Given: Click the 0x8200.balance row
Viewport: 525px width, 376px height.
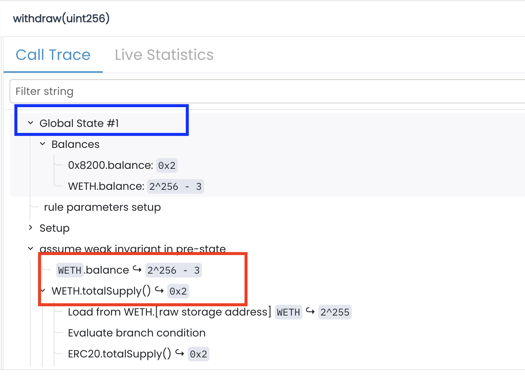Looking at the screenshot, I should (110, 165).
